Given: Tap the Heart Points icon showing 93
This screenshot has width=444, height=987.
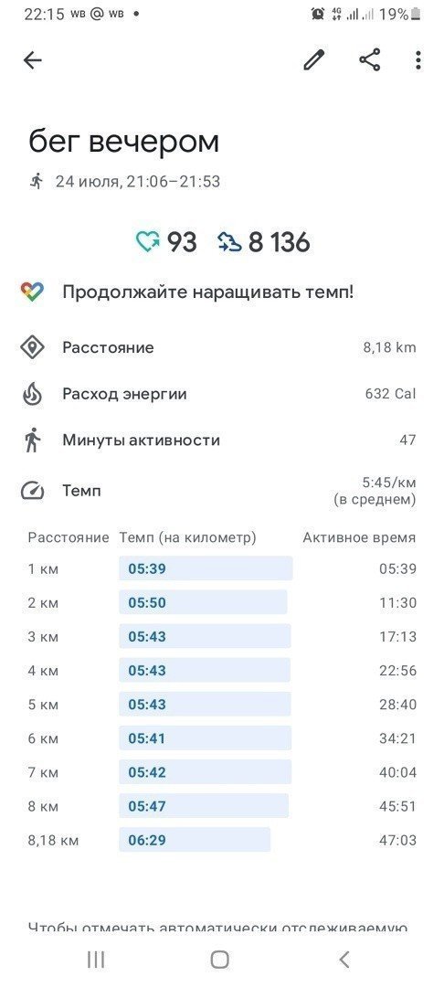Looking at the screenshot, I should pyautogui.click(x=148, y=242).
